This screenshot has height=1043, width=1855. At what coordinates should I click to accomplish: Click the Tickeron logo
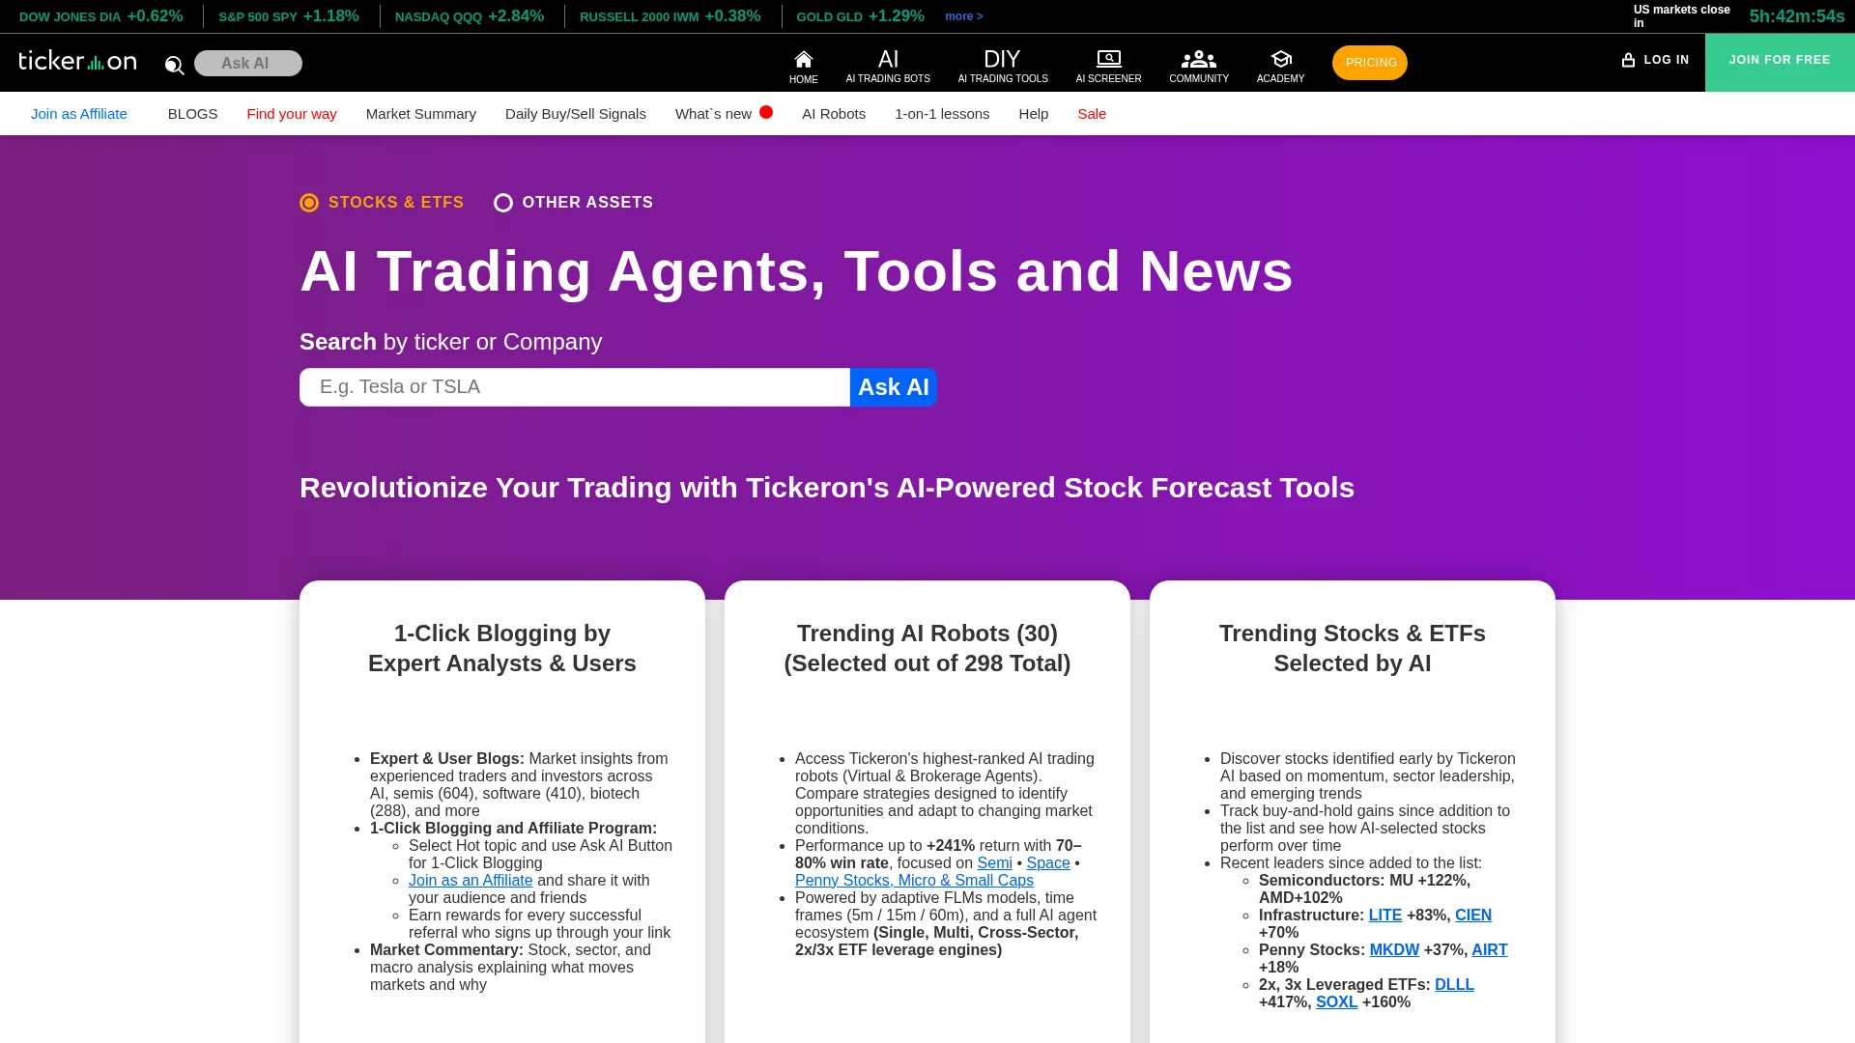coord(77,61)
